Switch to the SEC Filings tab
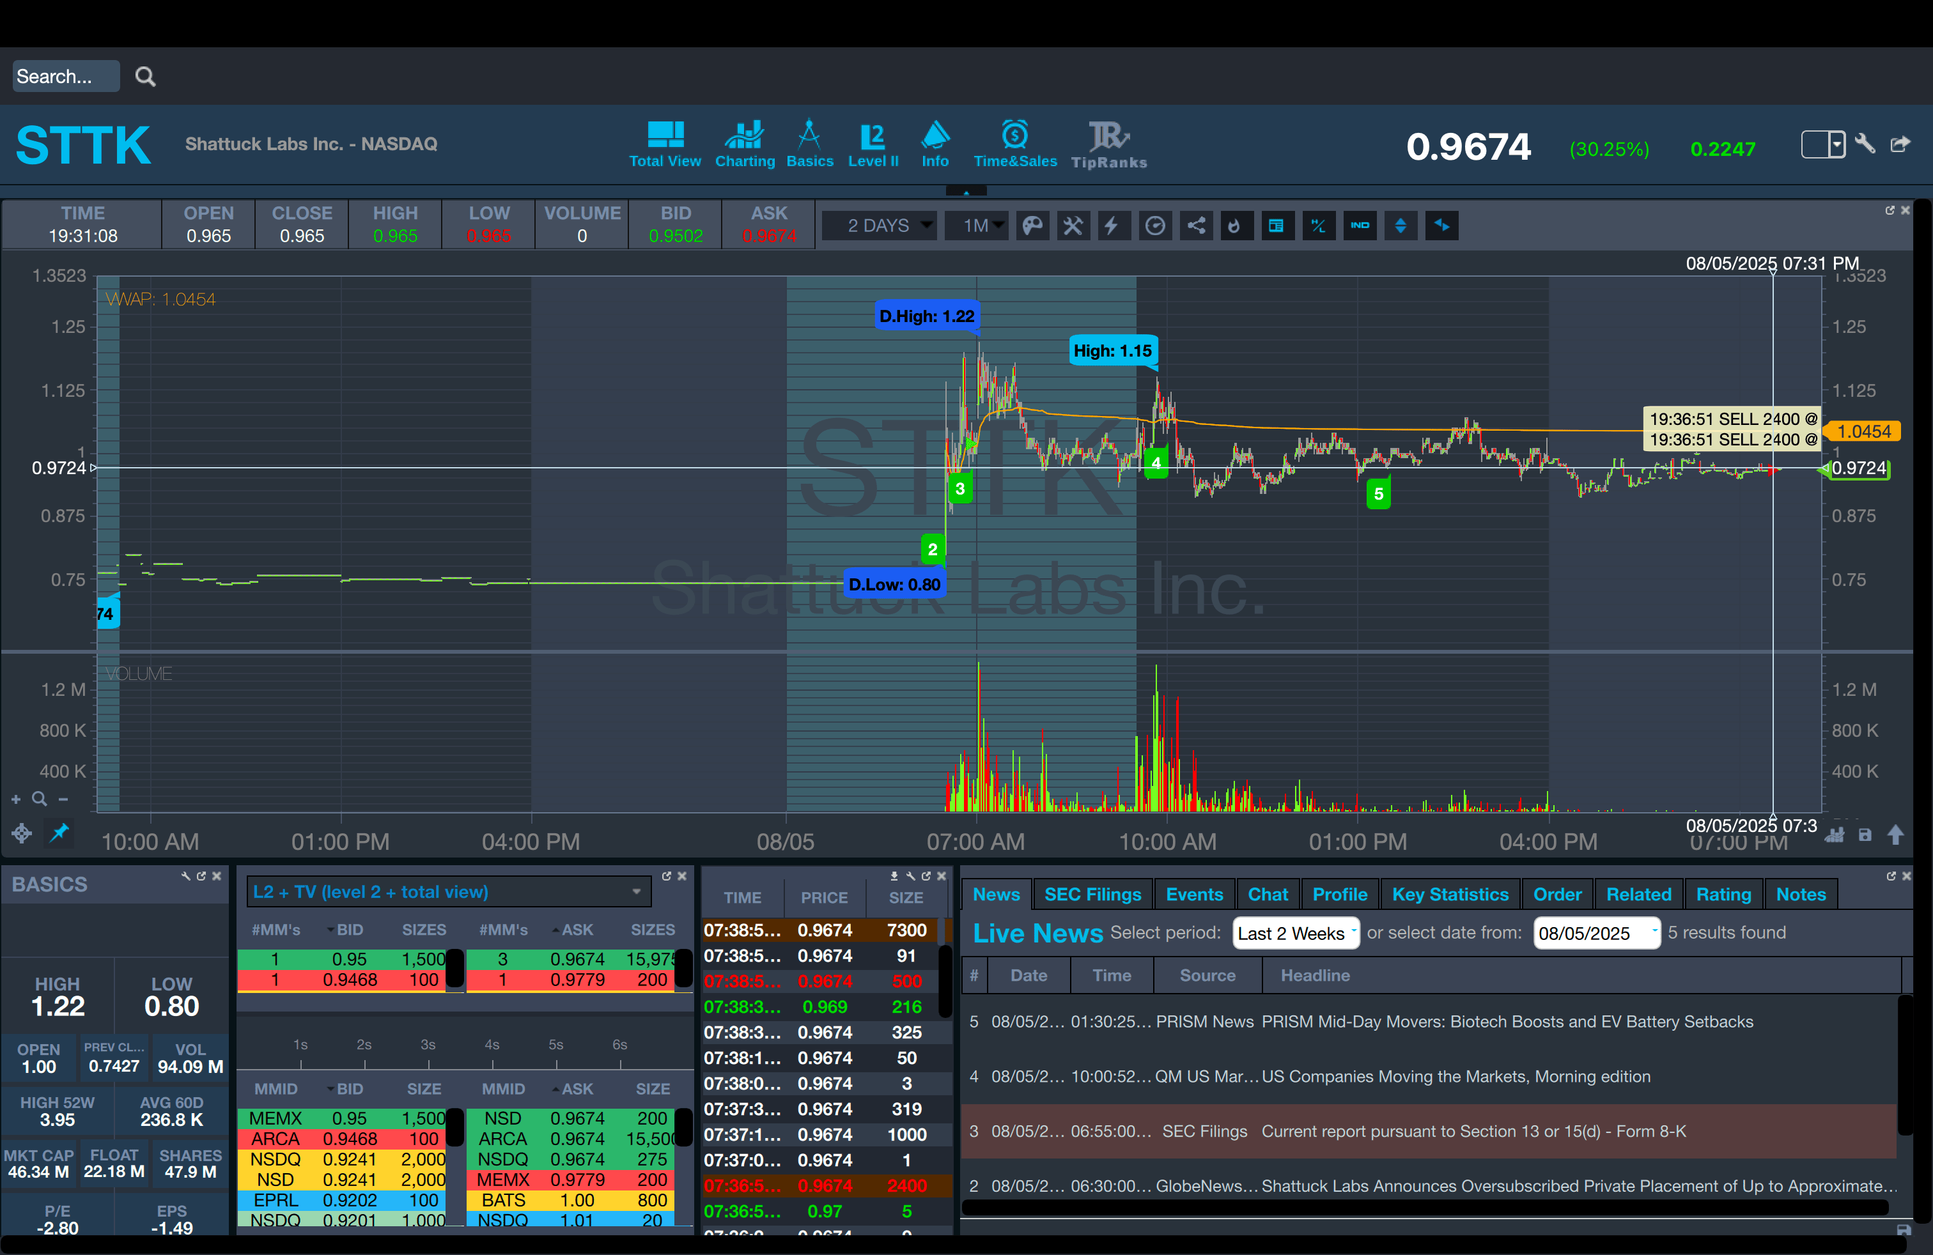The image size is (1933, 1255). [1092, 894]
